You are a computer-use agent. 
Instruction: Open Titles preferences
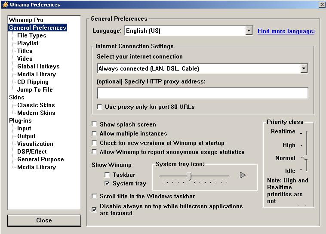(x=25, y=51)
